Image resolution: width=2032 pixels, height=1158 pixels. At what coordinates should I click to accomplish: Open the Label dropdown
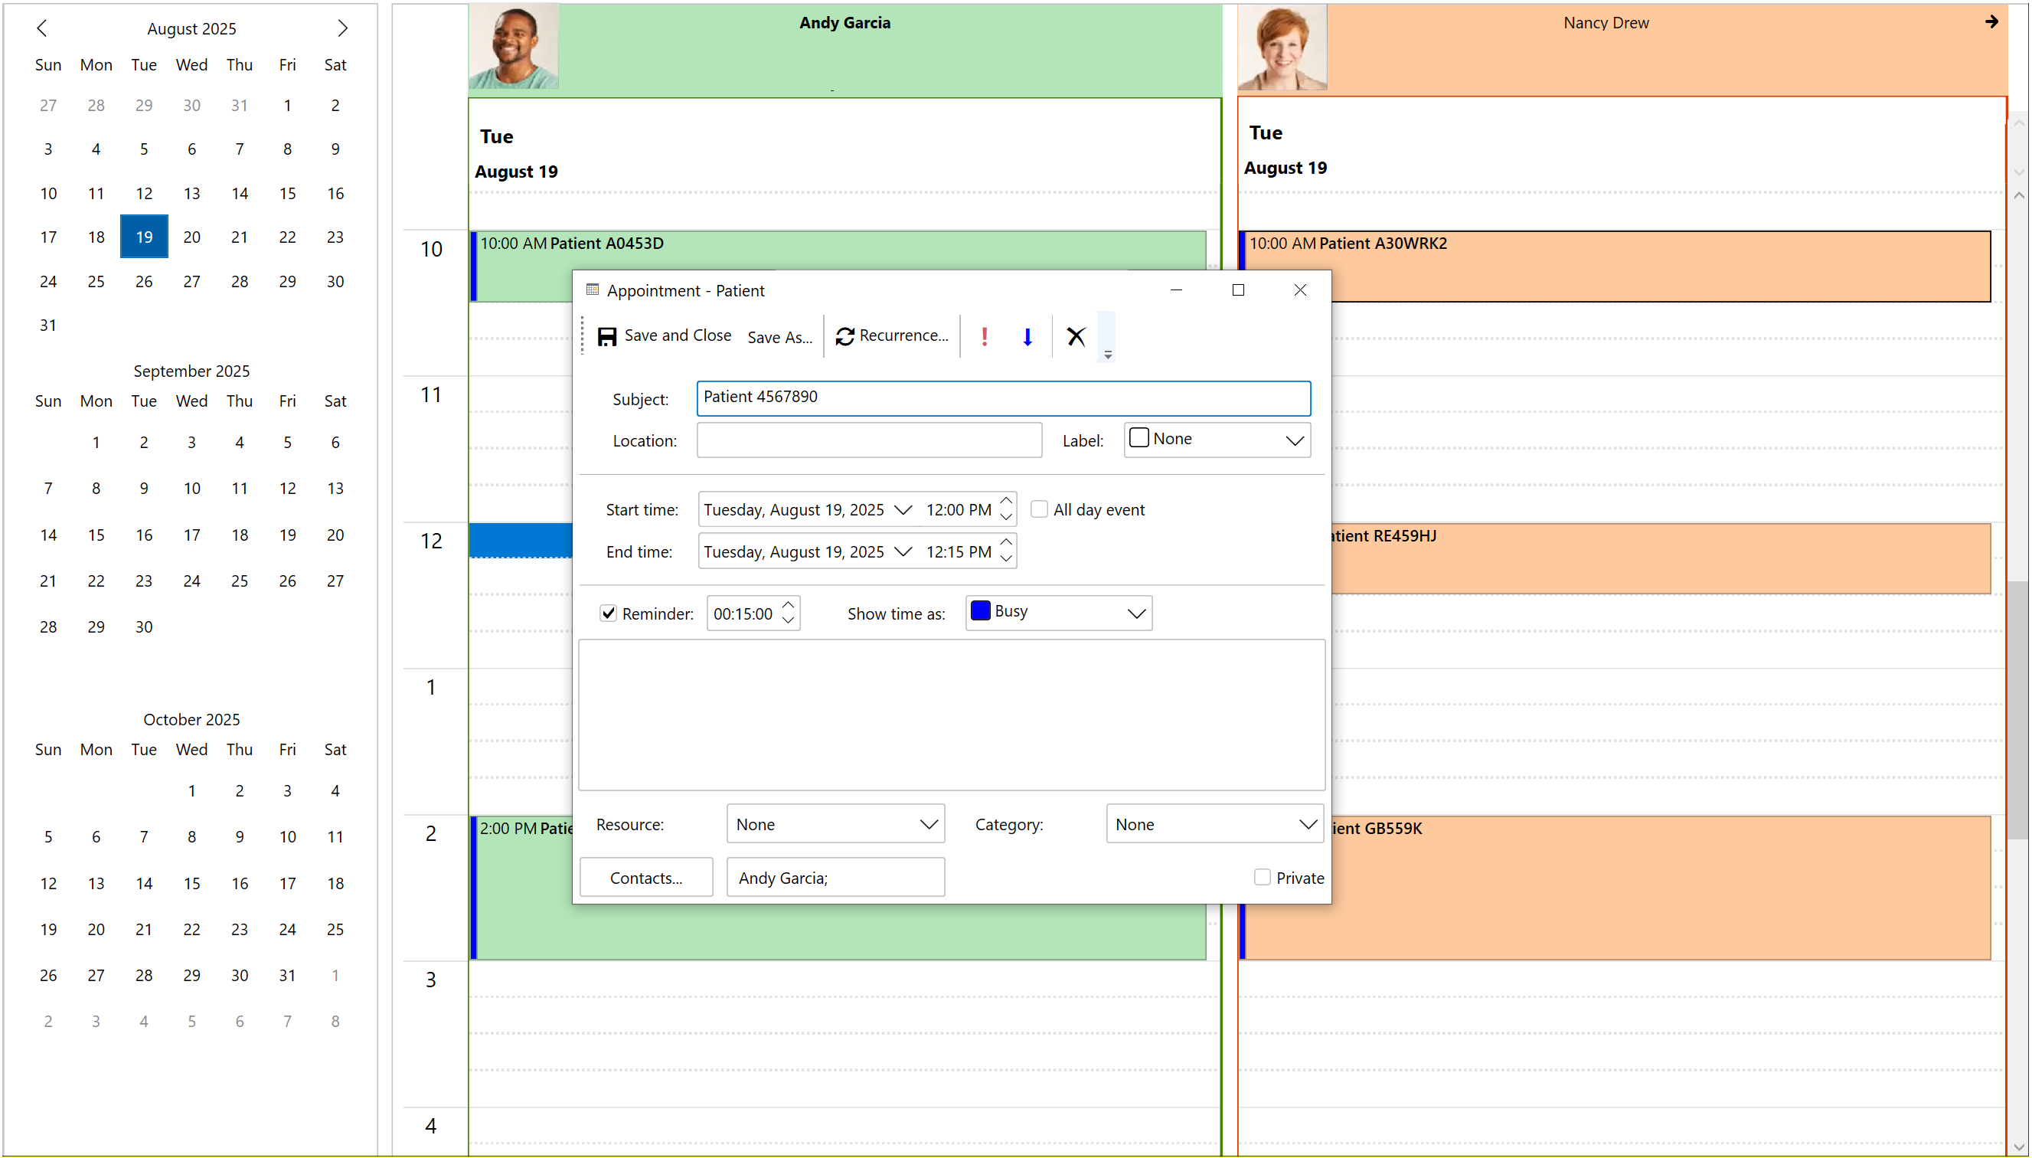(1294, 440)
